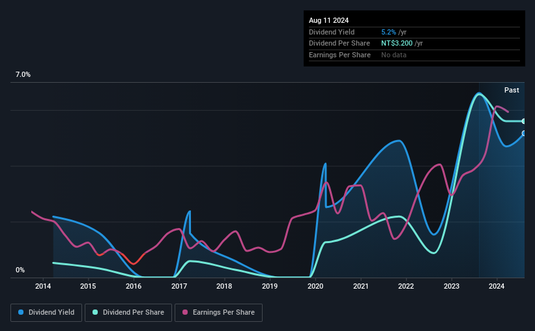Click the NT$3.200 dividend per share value

tap(397, 44)
